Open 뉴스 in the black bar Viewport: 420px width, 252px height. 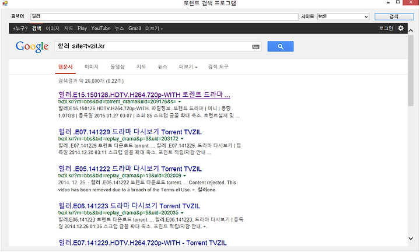[x=119, y=29]
